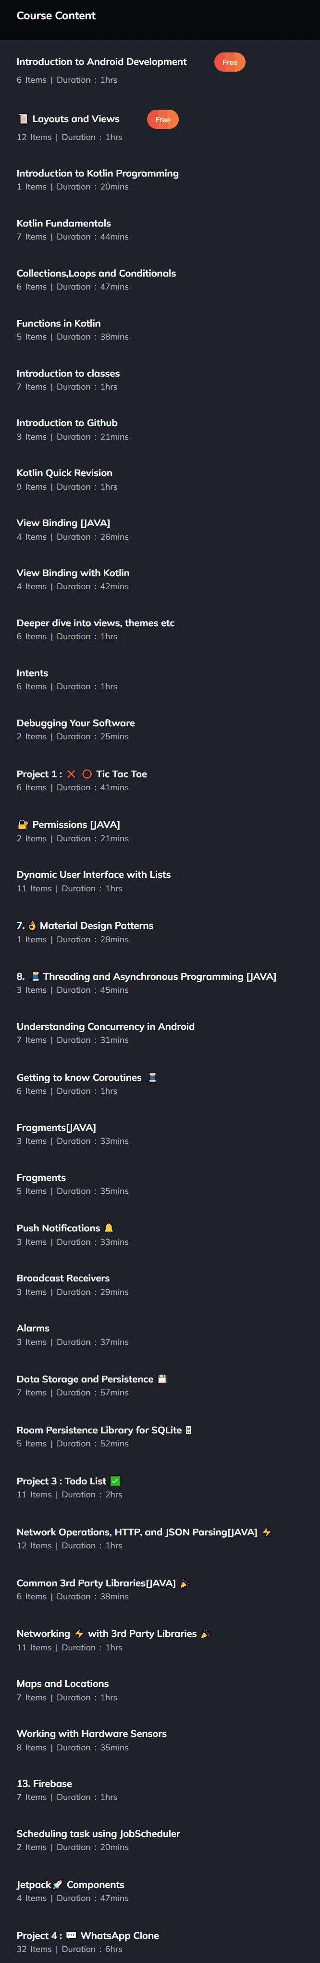320x1963 pixels.
Task: Click the red X icon in Project 1
Action: coord(72,773)
